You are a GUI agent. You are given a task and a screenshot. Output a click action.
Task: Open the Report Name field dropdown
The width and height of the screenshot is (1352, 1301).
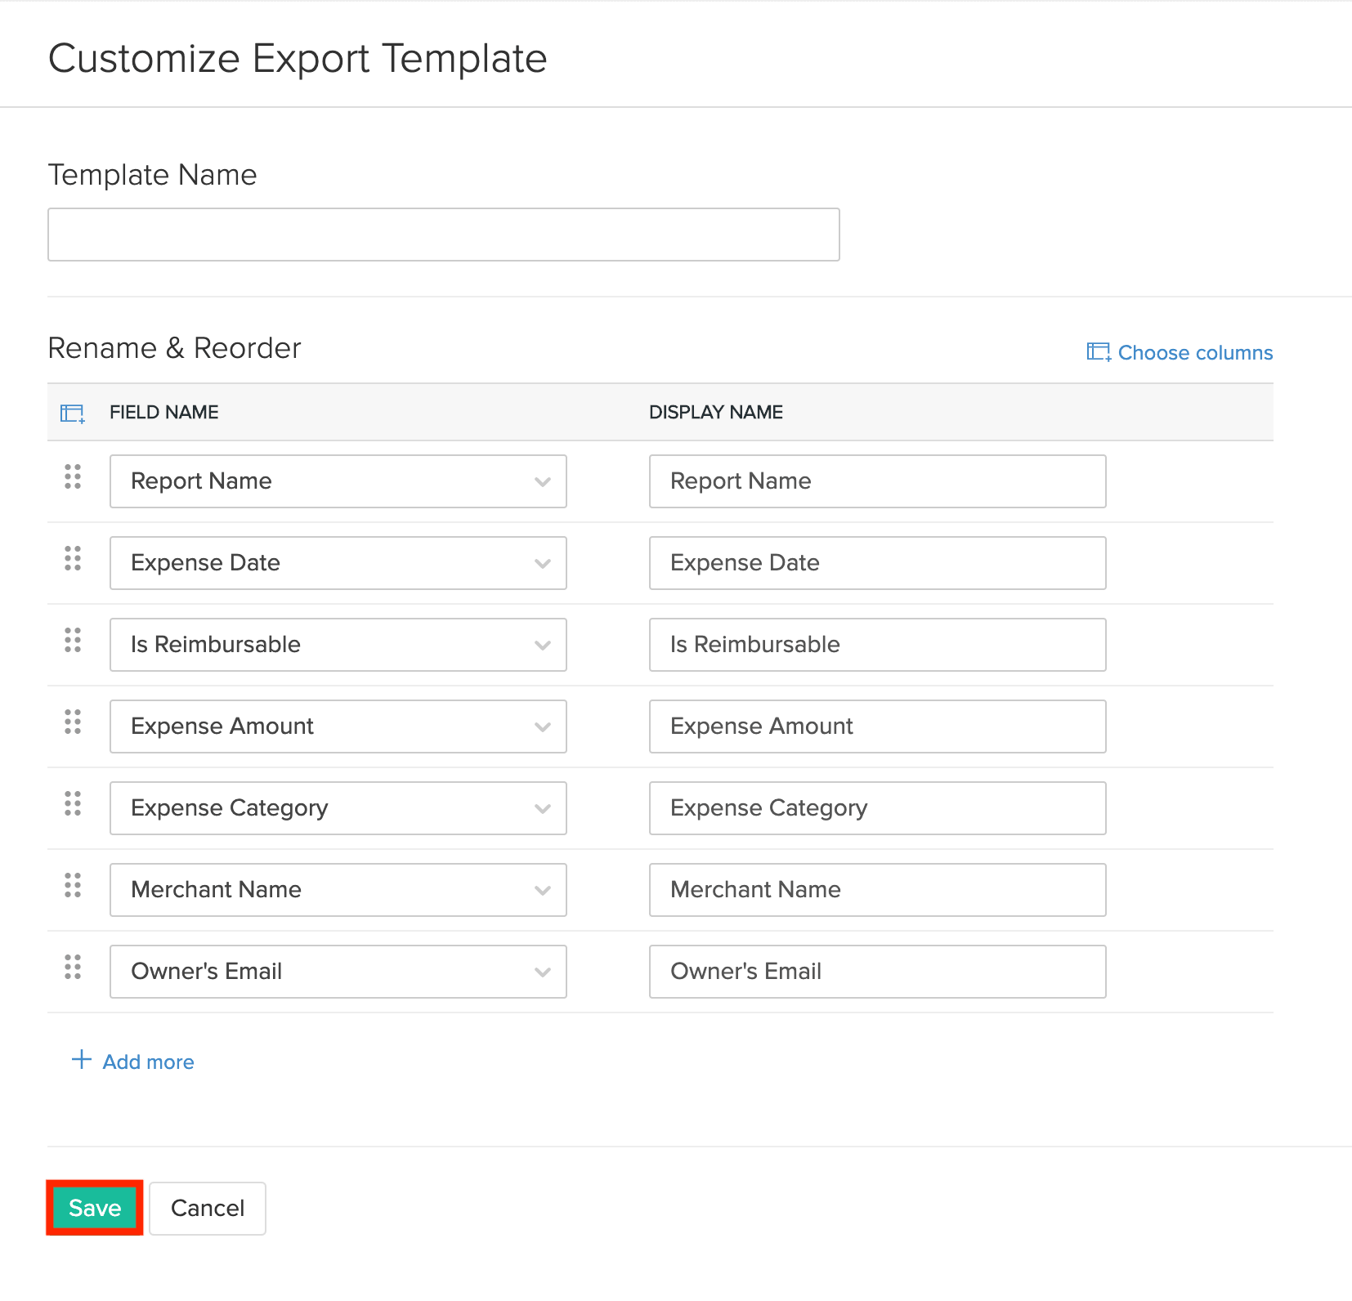pyautogui.click(x=338, y=481)
